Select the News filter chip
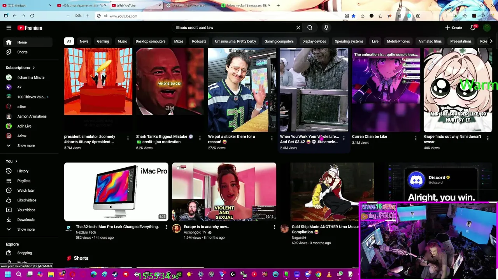Image resolution: width=498 pixels, height=280 pixels. coord(84,41)
